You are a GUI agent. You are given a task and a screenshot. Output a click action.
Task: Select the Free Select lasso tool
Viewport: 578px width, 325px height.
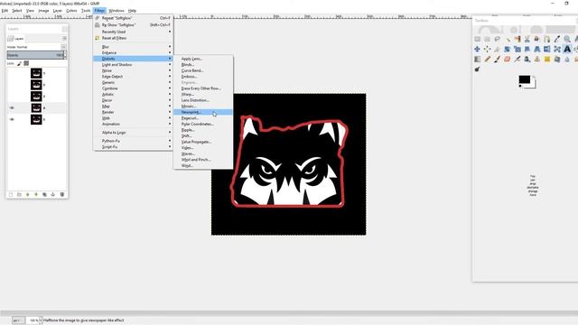click(497, 39)
